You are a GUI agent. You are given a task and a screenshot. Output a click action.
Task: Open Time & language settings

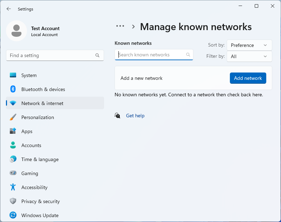click(x=55, y=159)
